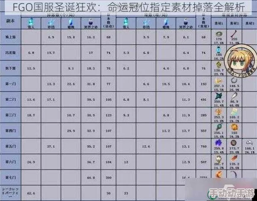The width and height of the screenshot is (257, 201).
Task: Click the 13.7 bell value cell
Action: pos(51,53)
